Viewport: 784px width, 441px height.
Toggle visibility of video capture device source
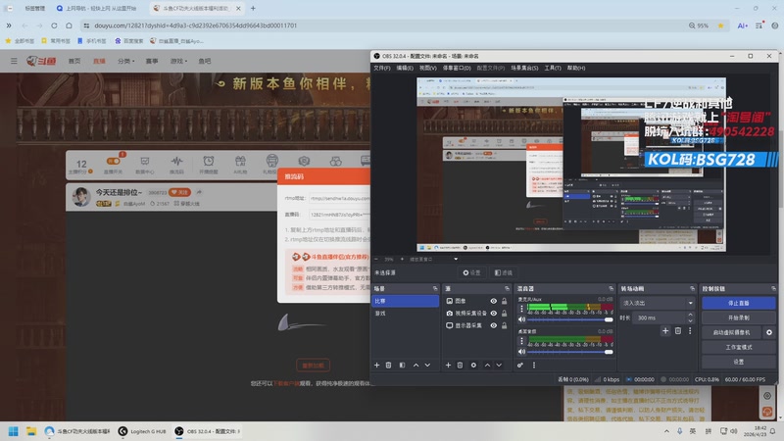click(494, 313)
